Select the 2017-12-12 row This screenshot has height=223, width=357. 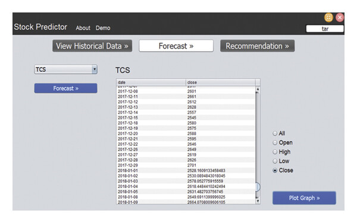(x=186, y=102)
